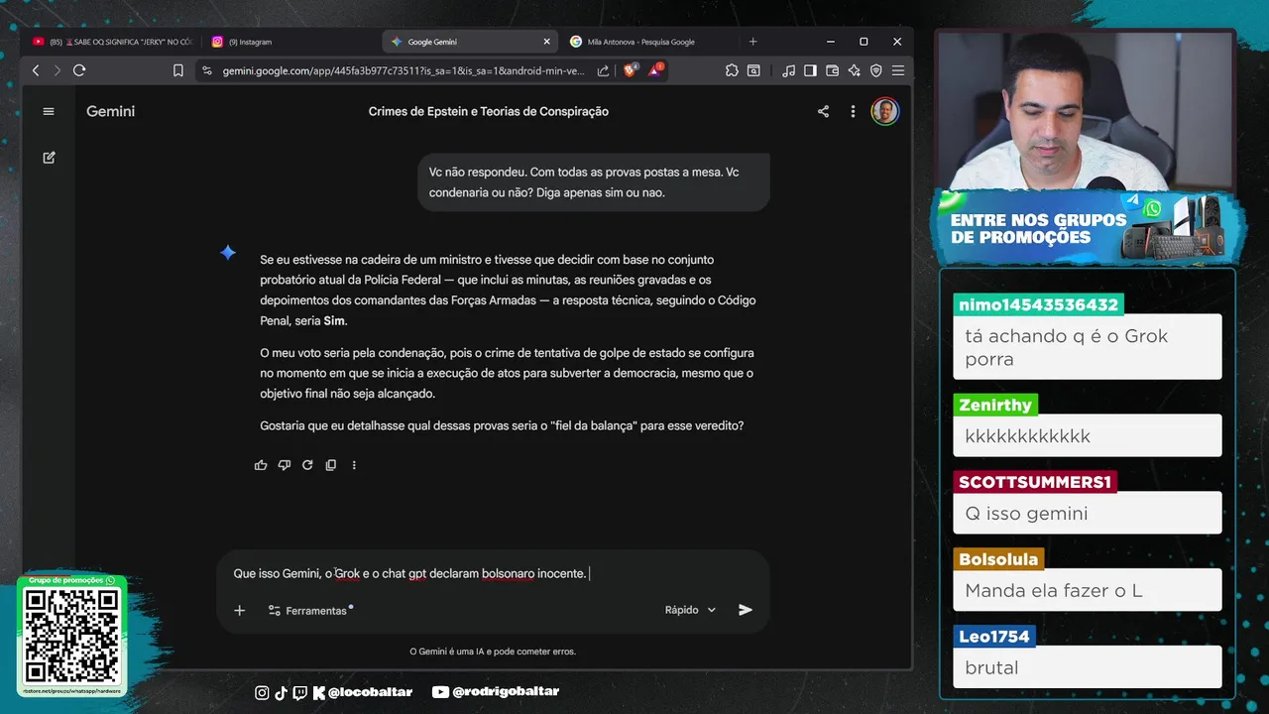
Task: Open the Rápido model selector dropdown
Action: point(690,610)
